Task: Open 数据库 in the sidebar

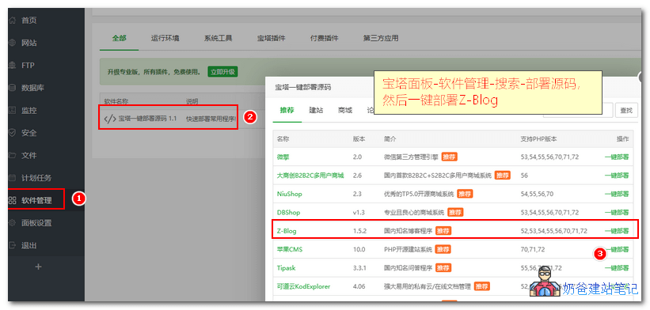Action: pyautogui.click(x=32, y=88)
